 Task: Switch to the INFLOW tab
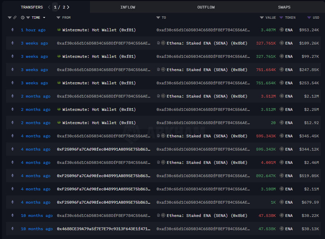[x=128, y=7]
